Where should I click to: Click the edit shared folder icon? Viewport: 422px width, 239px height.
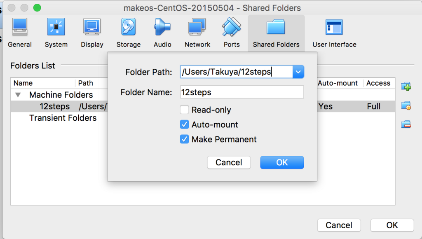[x=406, y=105]
